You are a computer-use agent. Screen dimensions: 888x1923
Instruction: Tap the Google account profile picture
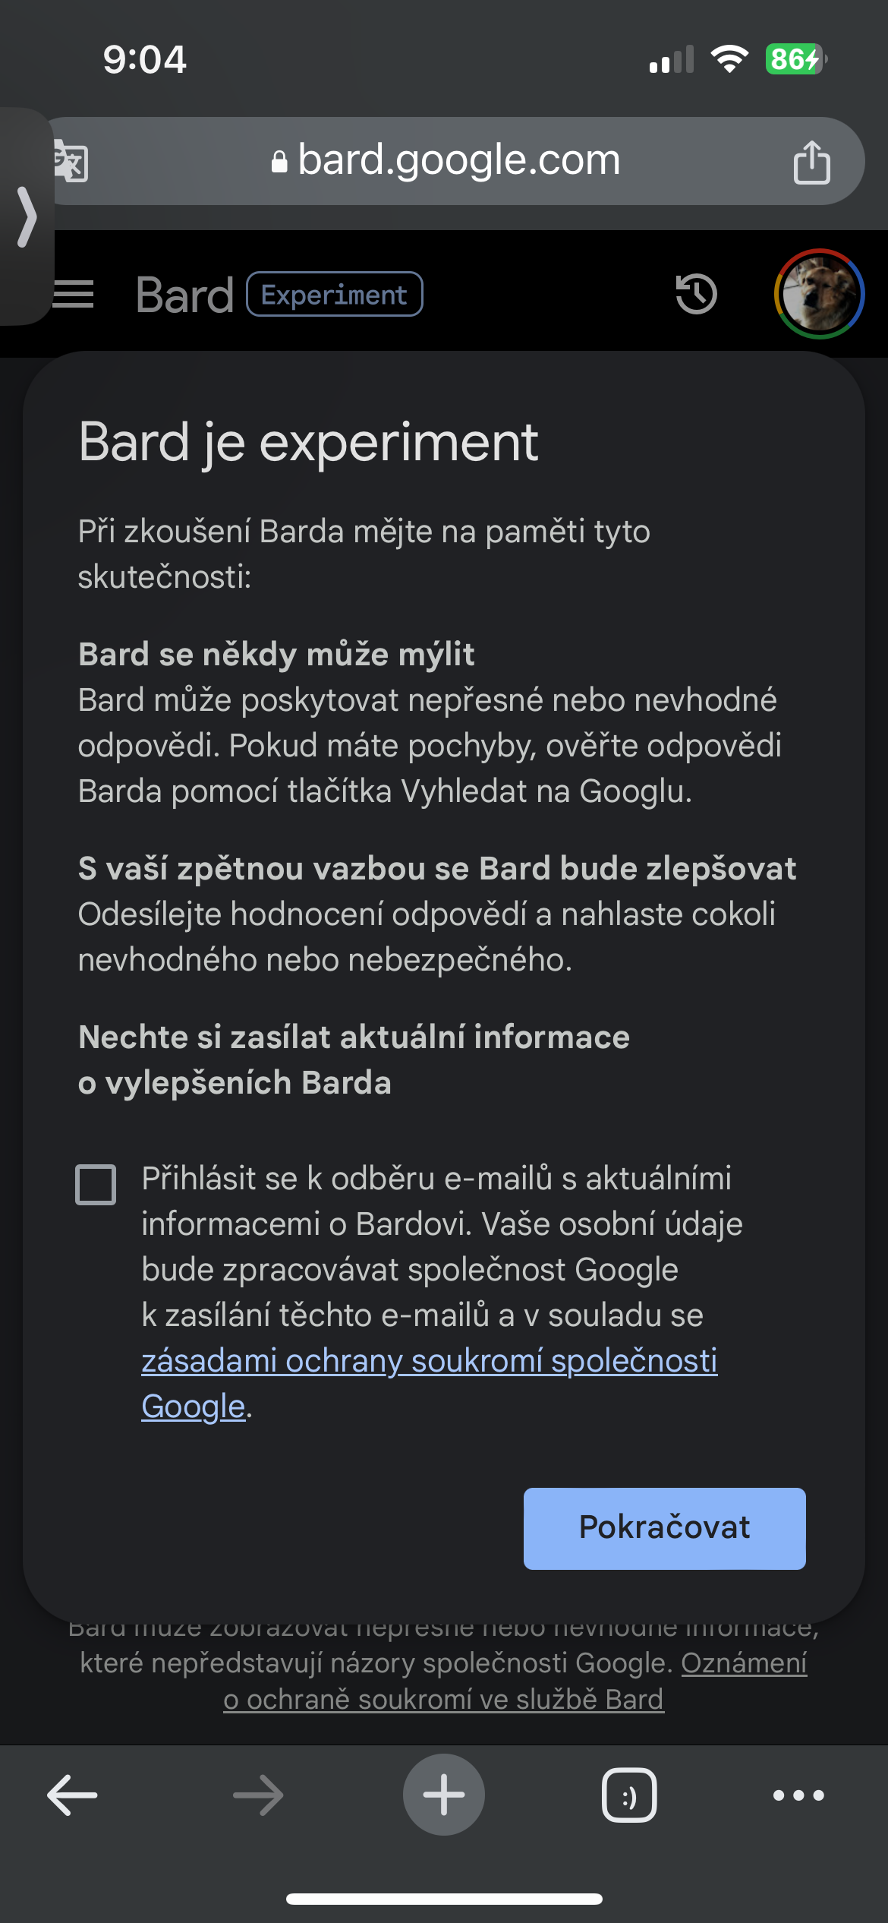click(819, 294)
